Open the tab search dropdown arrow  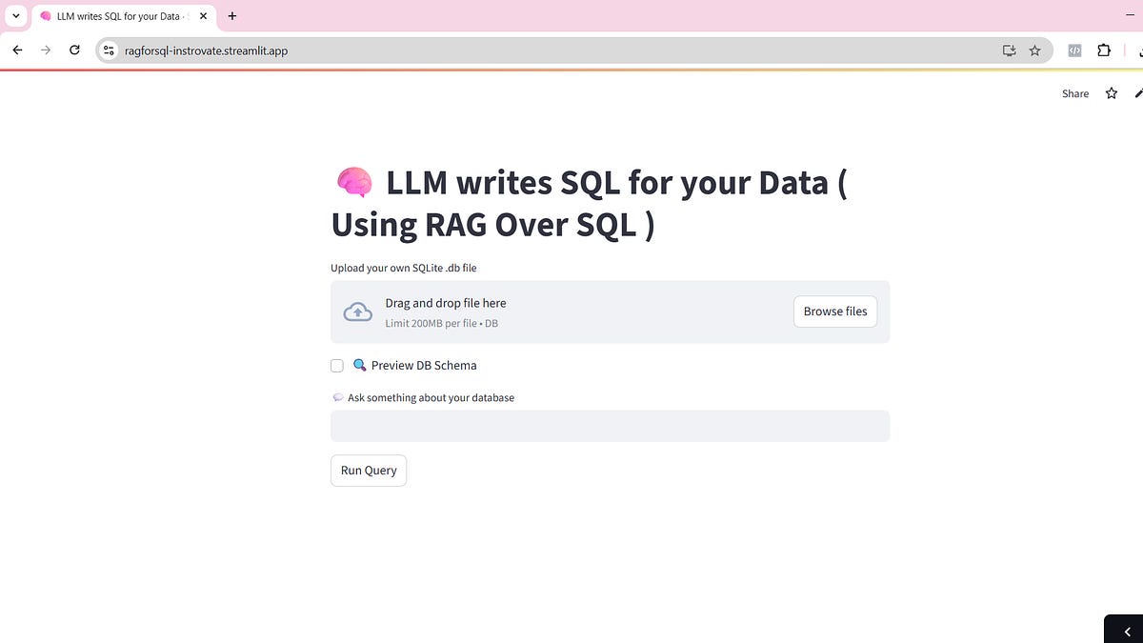[x=15, y=16]
